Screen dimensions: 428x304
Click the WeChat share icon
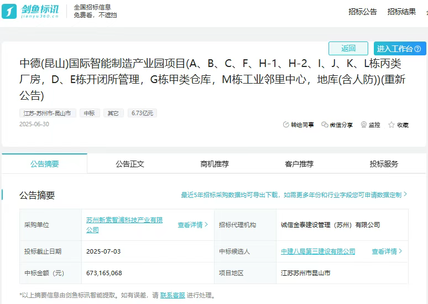coord(325,125)
